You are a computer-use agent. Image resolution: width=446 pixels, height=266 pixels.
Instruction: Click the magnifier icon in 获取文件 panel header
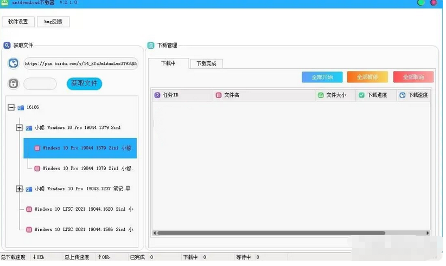click(7, 46)
